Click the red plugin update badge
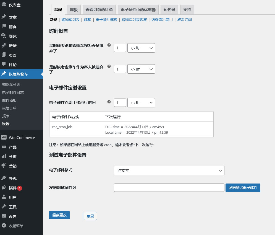The width and height of the screenshot is (275, 235). pos(20,188)
